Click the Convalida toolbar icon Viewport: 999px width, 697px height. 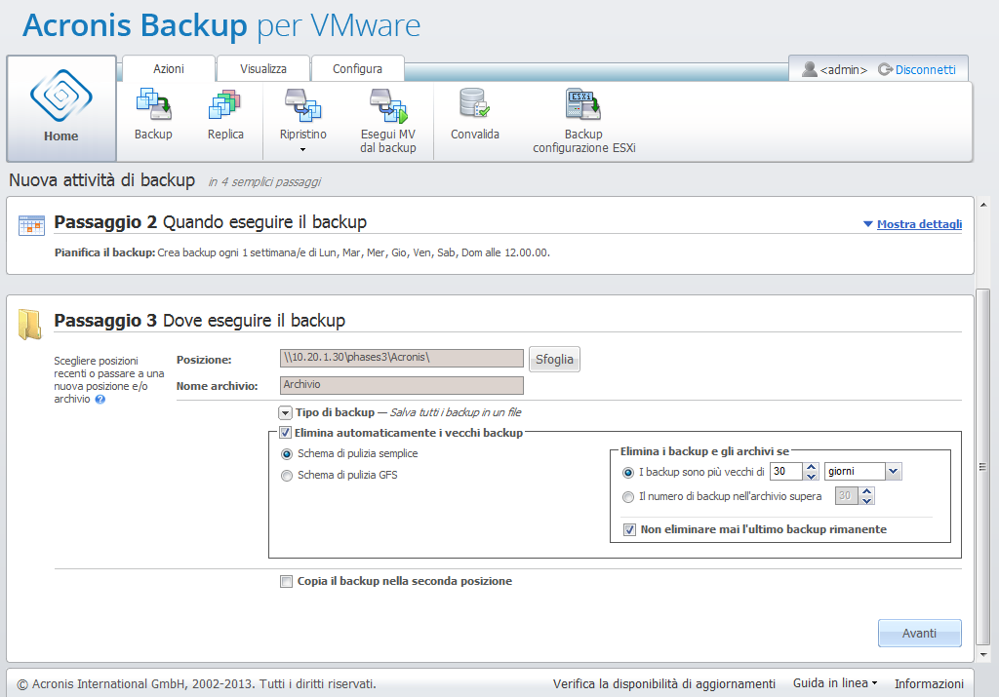475,103
